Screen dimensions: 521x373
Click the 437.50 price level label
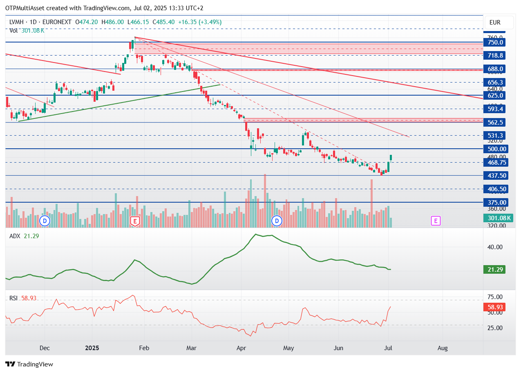pyautogui.click(x=495, y=175)
